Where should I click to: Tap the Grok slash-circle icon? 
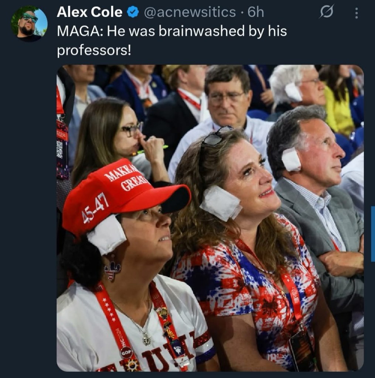[327, 12]
